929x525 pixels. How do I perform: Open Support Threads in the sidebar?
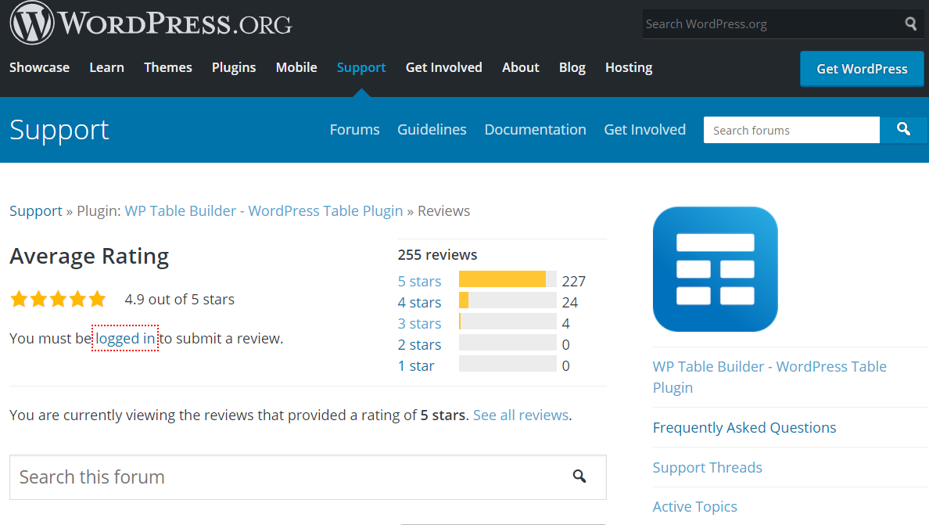tap(708, 468)
